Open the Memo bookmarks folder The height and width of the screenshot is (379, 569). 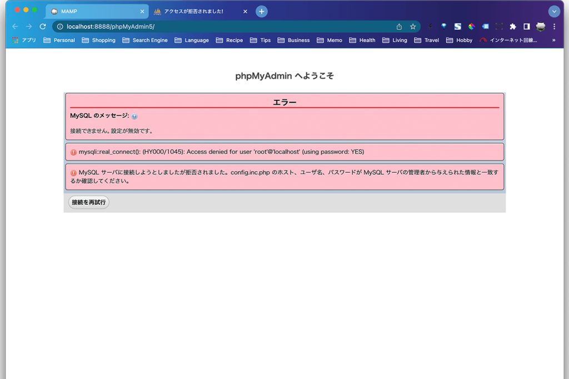(330, 40)
